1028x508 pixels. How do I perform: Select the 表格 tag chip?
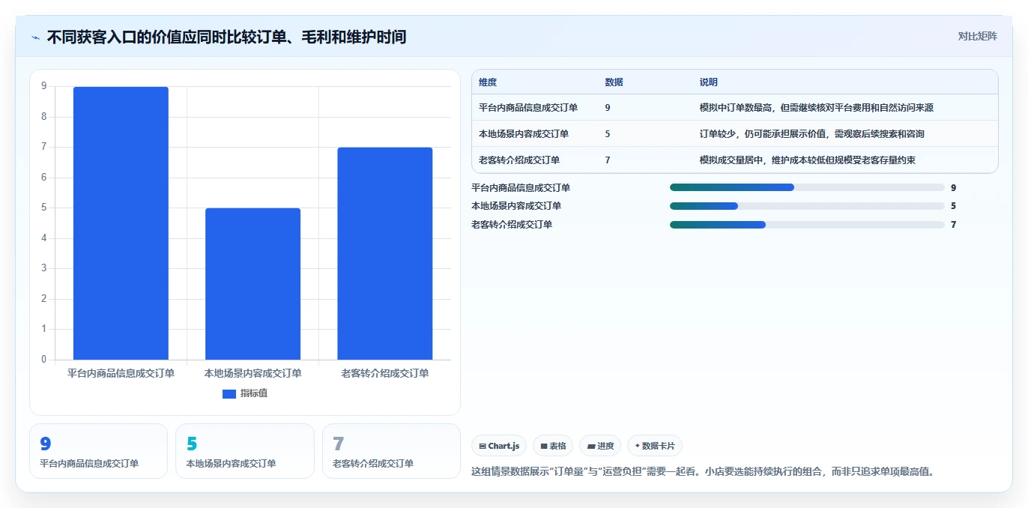pos(553,446)
